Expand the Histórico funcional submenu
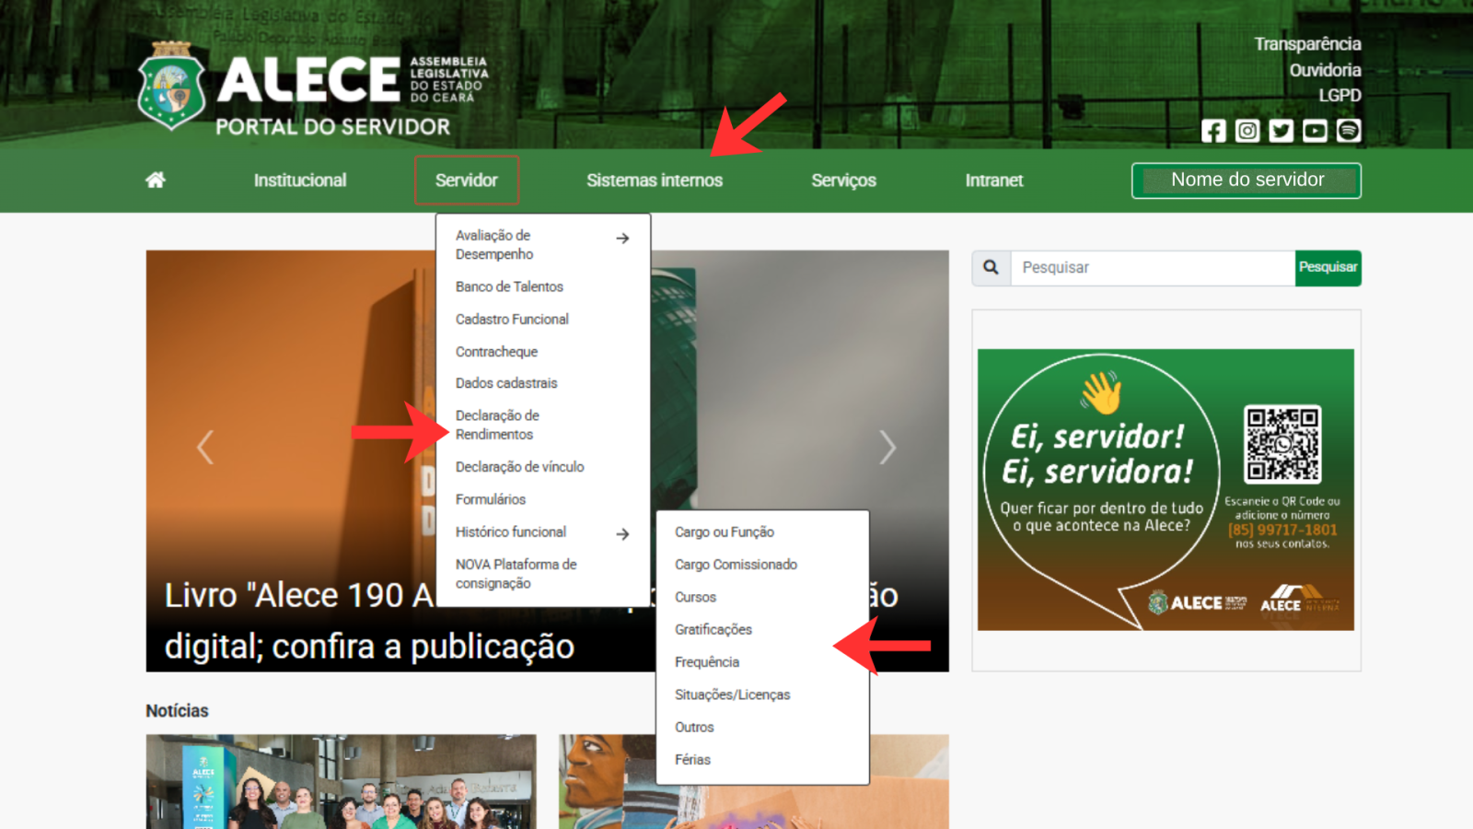This screenshot has height=829, width=1473. pos(622,533)
